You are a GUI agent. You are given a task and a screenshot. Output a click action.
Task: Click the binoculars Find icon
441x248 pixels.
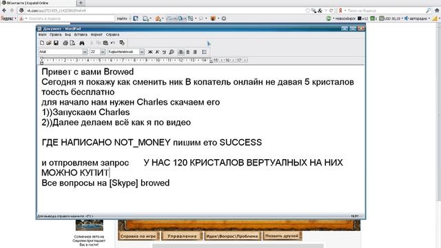coord(82,43)
